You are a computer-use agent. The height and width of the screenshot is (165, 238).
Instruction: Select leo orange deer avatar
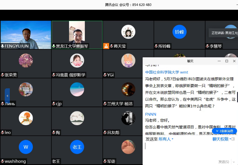(x=26, y=118)
